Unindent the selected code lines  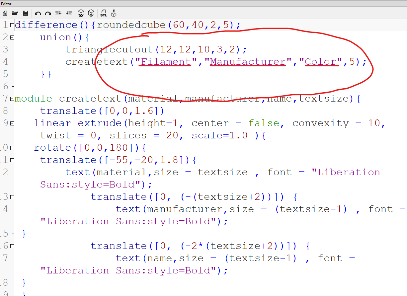tap(58, 13)
